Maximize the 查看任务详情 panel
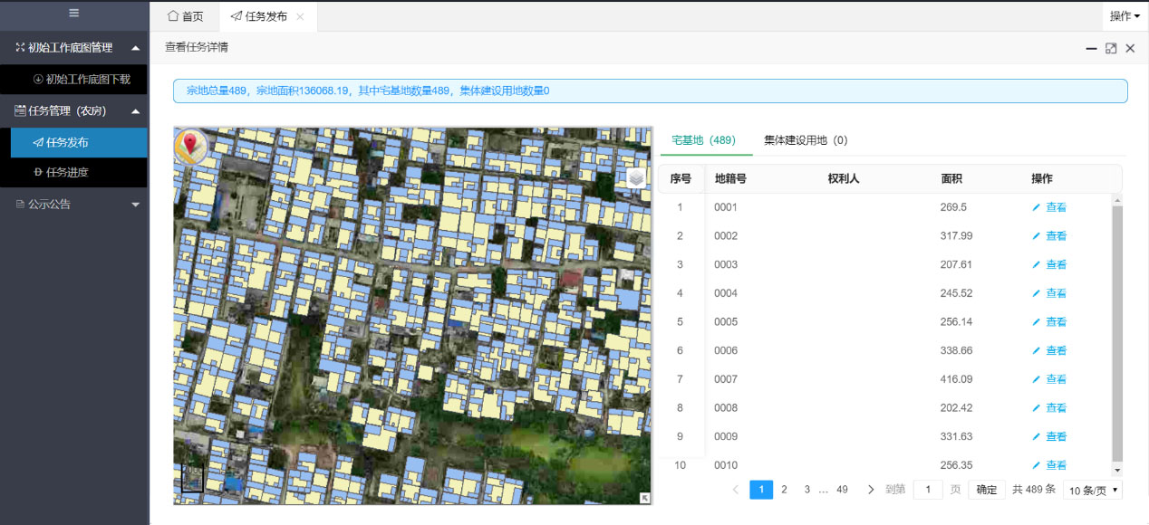The width and height of the screenshot is (1149, 525). tap(1111, 48)
